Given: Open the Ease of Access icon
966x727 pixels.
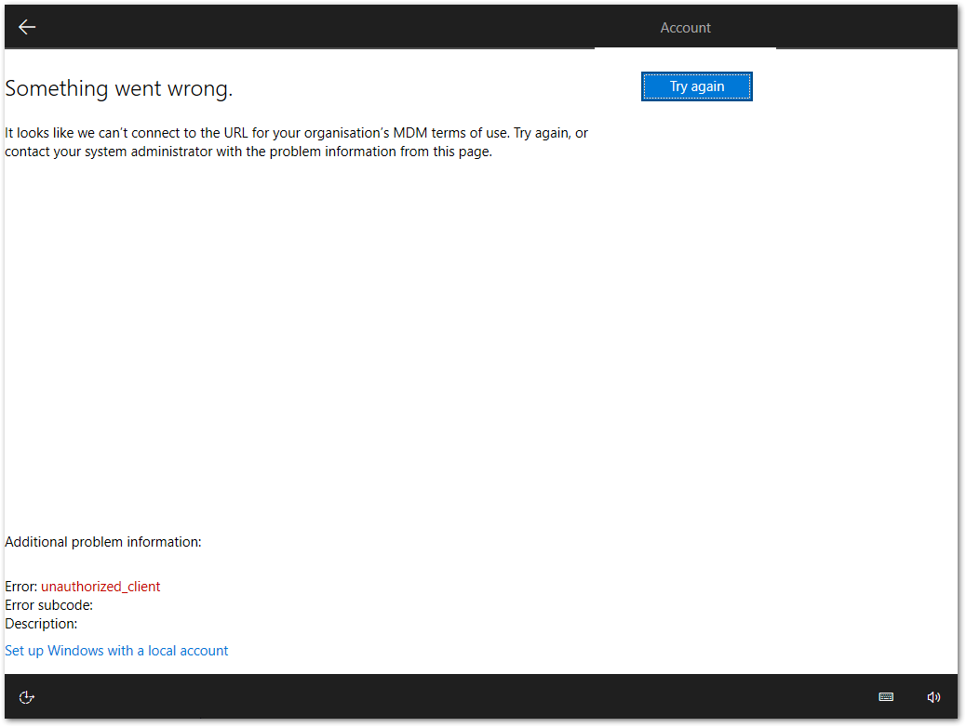Looking at the screenshot, I should pyautogui.click(x=27, y=697).
